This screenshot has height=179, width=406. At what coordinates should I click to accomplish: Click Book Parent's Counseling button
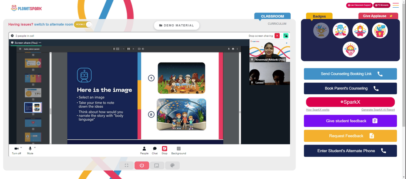pos(350,88)
